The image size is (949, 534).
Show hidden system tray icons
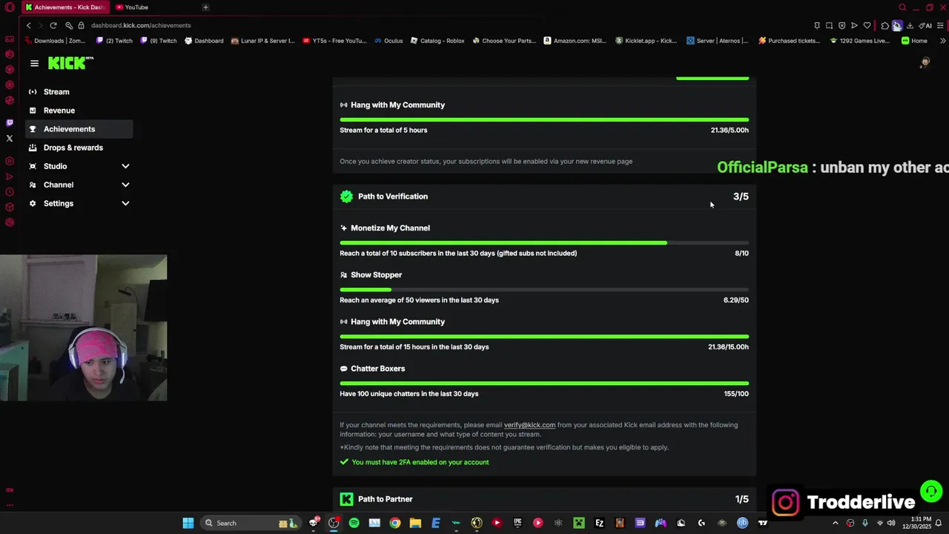[x=835, y=523]
